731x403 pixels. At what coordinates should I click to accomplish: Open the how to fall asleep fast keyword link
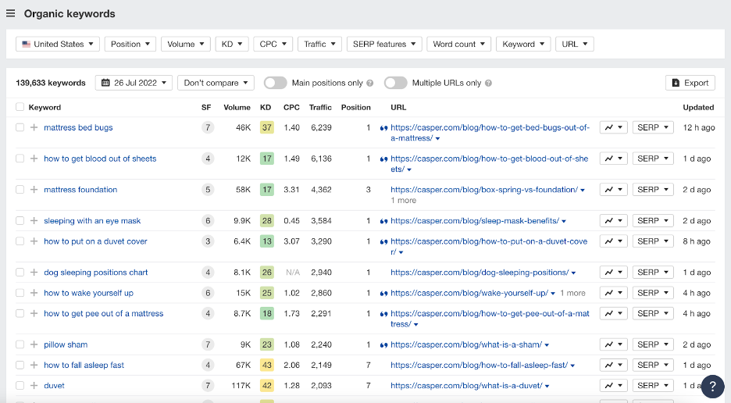(x=84, y=365)
